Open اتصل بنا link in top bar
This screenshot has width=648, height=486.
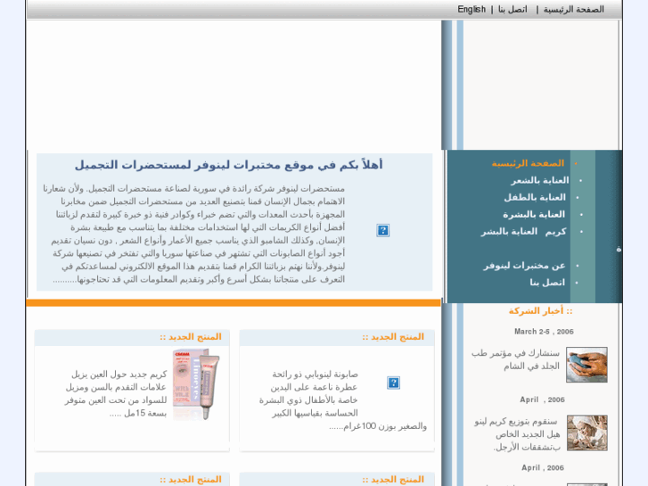click(513, 9)
